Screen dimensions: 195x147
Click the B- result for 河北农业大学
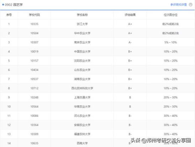tap(130, 116)
